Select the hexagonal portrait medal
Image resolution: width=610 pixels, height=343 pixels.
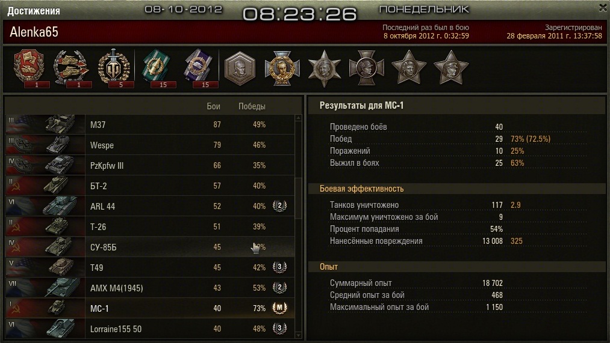click(x=240, y=68)
